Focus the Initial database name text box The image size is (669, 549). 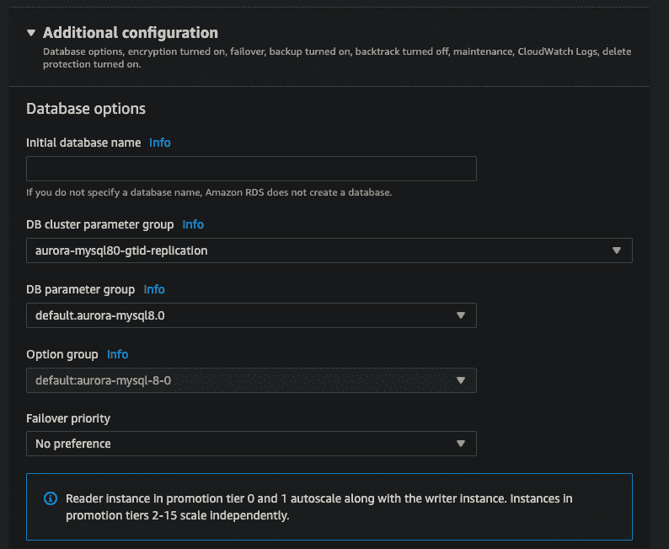[251, 169]
